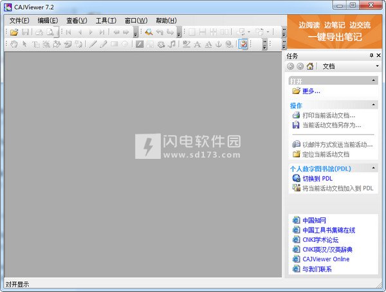Click the task pane Home icon
The width and height of the screenshot is (386, 292).
(x=310, y=66)
